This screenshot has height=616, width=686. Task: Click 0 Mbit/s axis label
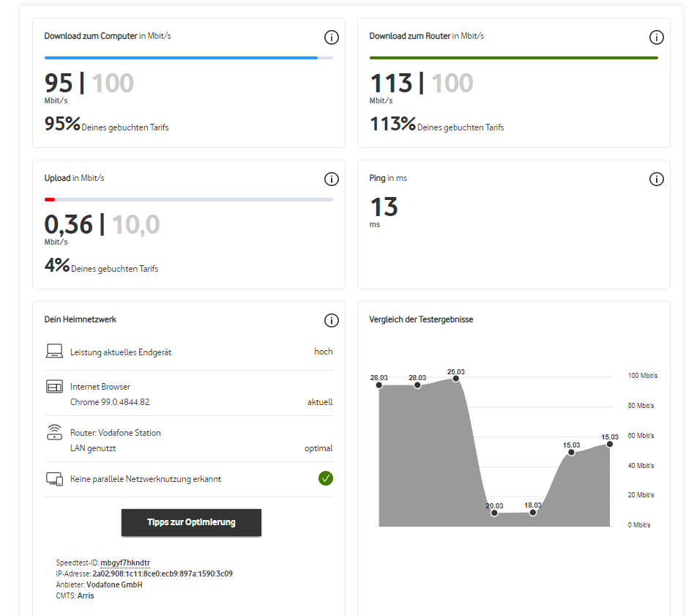point(639,525)
